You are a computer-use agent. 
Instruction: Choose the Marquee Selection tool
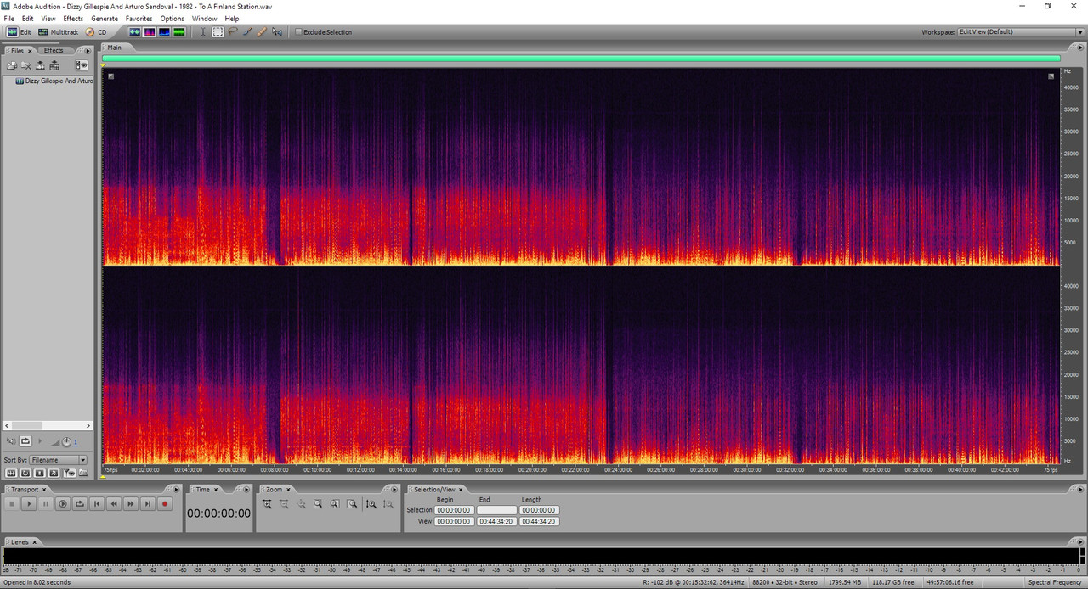(x=218, y=32)
